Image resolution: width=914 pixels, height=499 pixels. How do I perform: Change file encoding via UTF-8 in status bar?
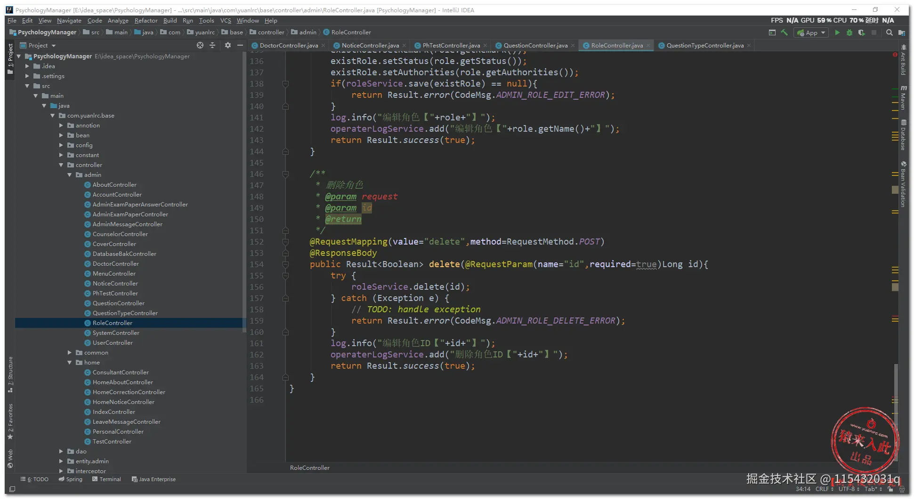tap(848, 489)
